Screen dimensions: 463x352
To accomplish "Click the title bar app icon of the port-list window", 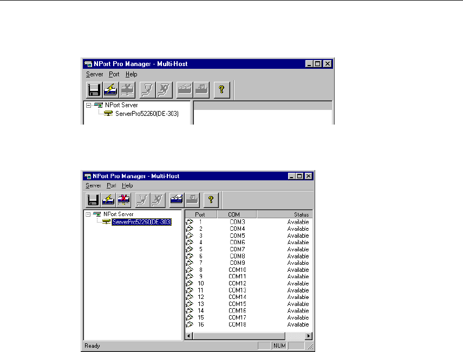I will tap(88, 177).
